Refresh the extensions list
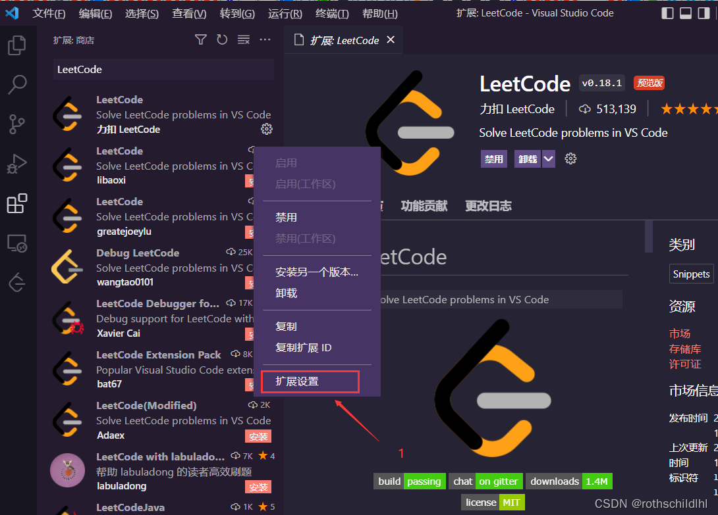718x515 pixels. [222, 39]
